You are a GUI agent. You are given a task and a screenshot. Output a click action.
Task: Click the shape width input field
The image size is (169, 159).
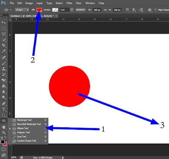coord(97,10)
